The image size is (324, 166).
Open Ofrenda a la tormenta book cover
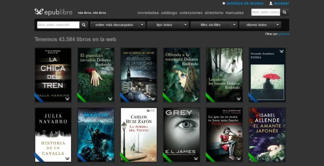tap(182, 75)
